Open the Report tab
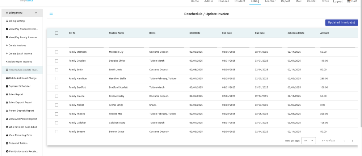Image resolution: width=362 pixels, height=156 pixels. point(285,1)
